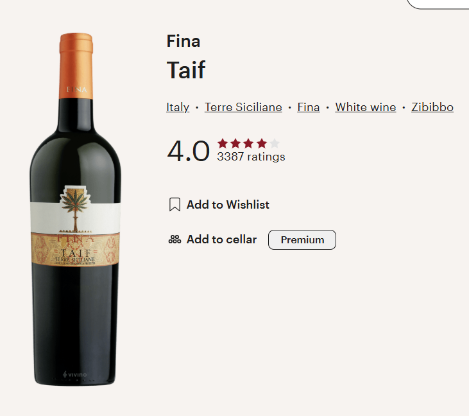Select the second rating star
Image resolution: width=469 pixels, height=416 pixels.
click(235, 143)
